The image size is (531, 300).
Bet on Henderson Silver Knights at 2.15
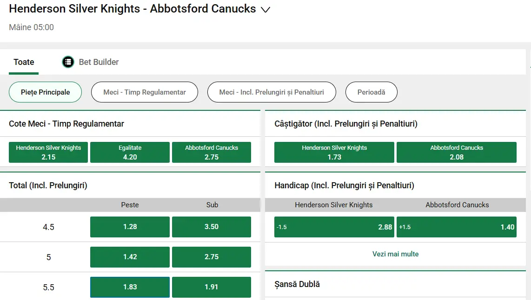(48, 152)
